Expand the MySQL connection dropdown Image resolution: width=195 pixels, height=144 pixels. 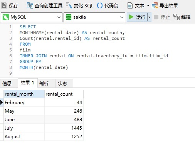tap(59, 17)
